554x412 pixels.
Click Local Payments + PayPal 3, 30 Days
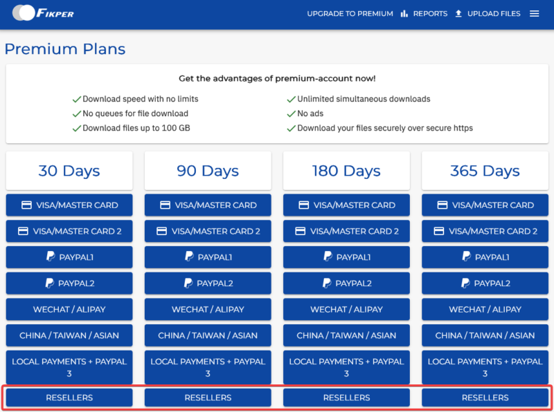coord(69,367)
